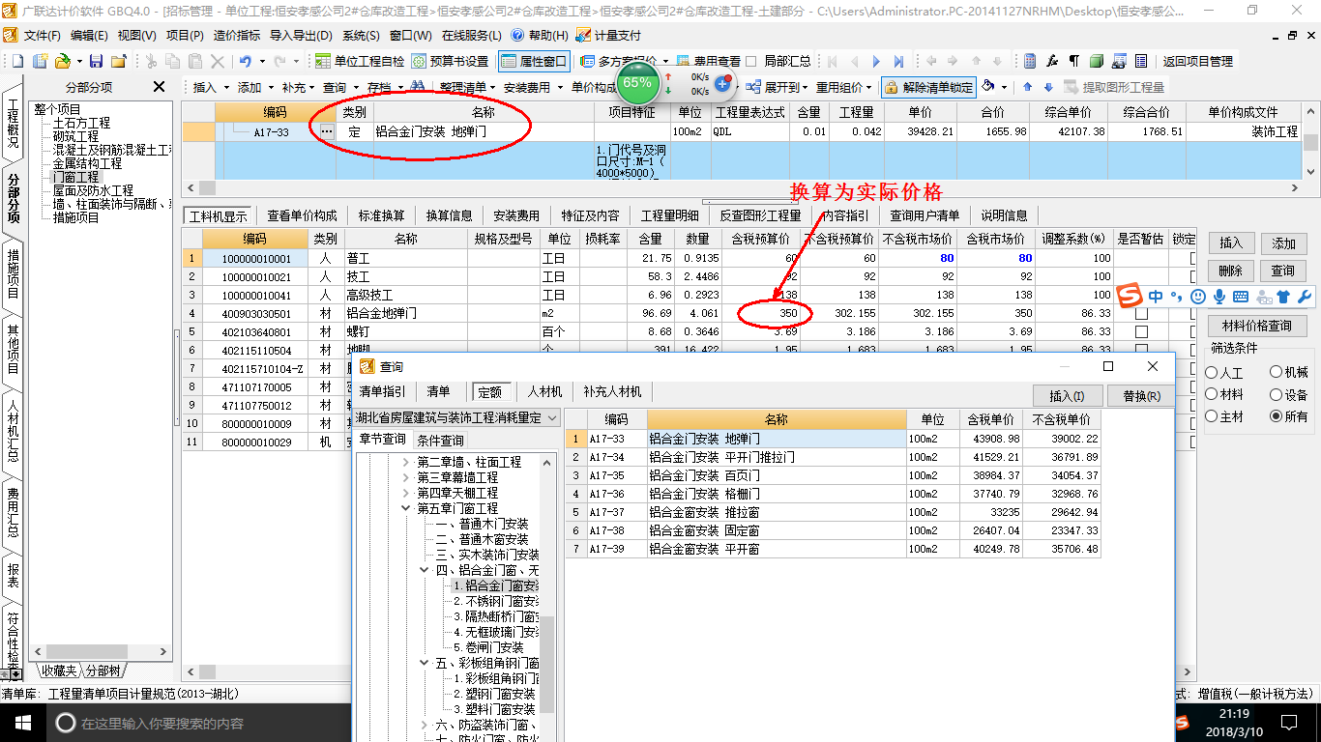Click 材料价格查询 button
The width and height of the screenshot is (1321, 742).
click(1256, 326)
